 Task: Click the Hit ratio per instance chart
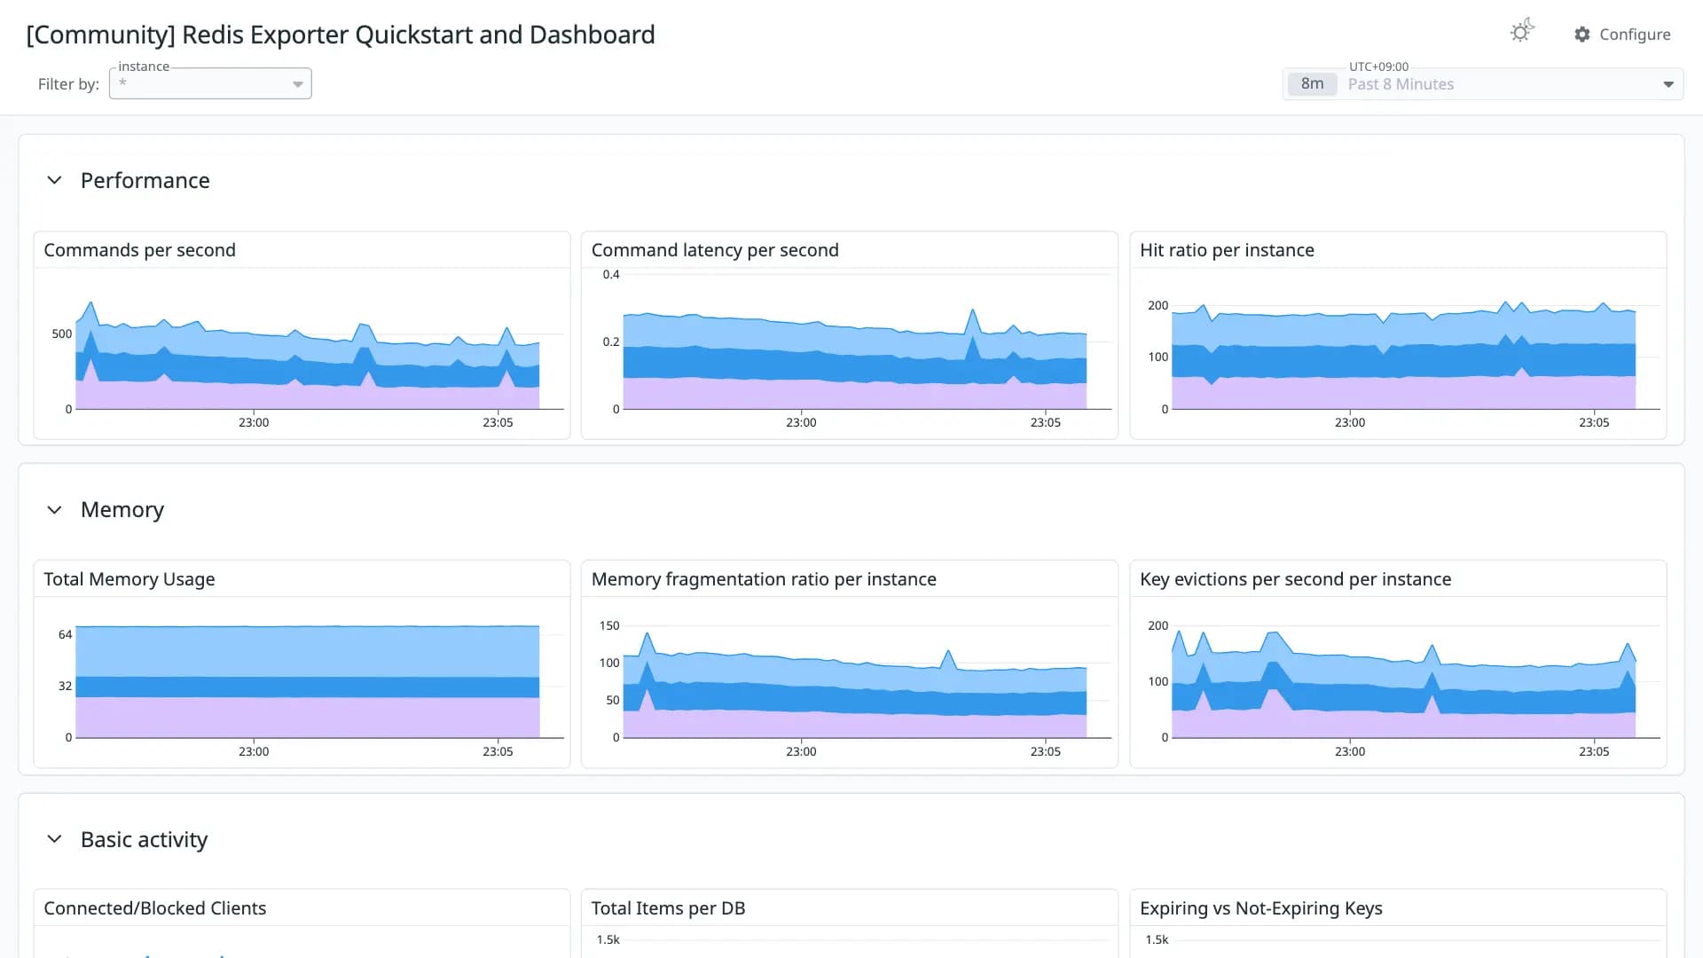(x=1403, y=355)
